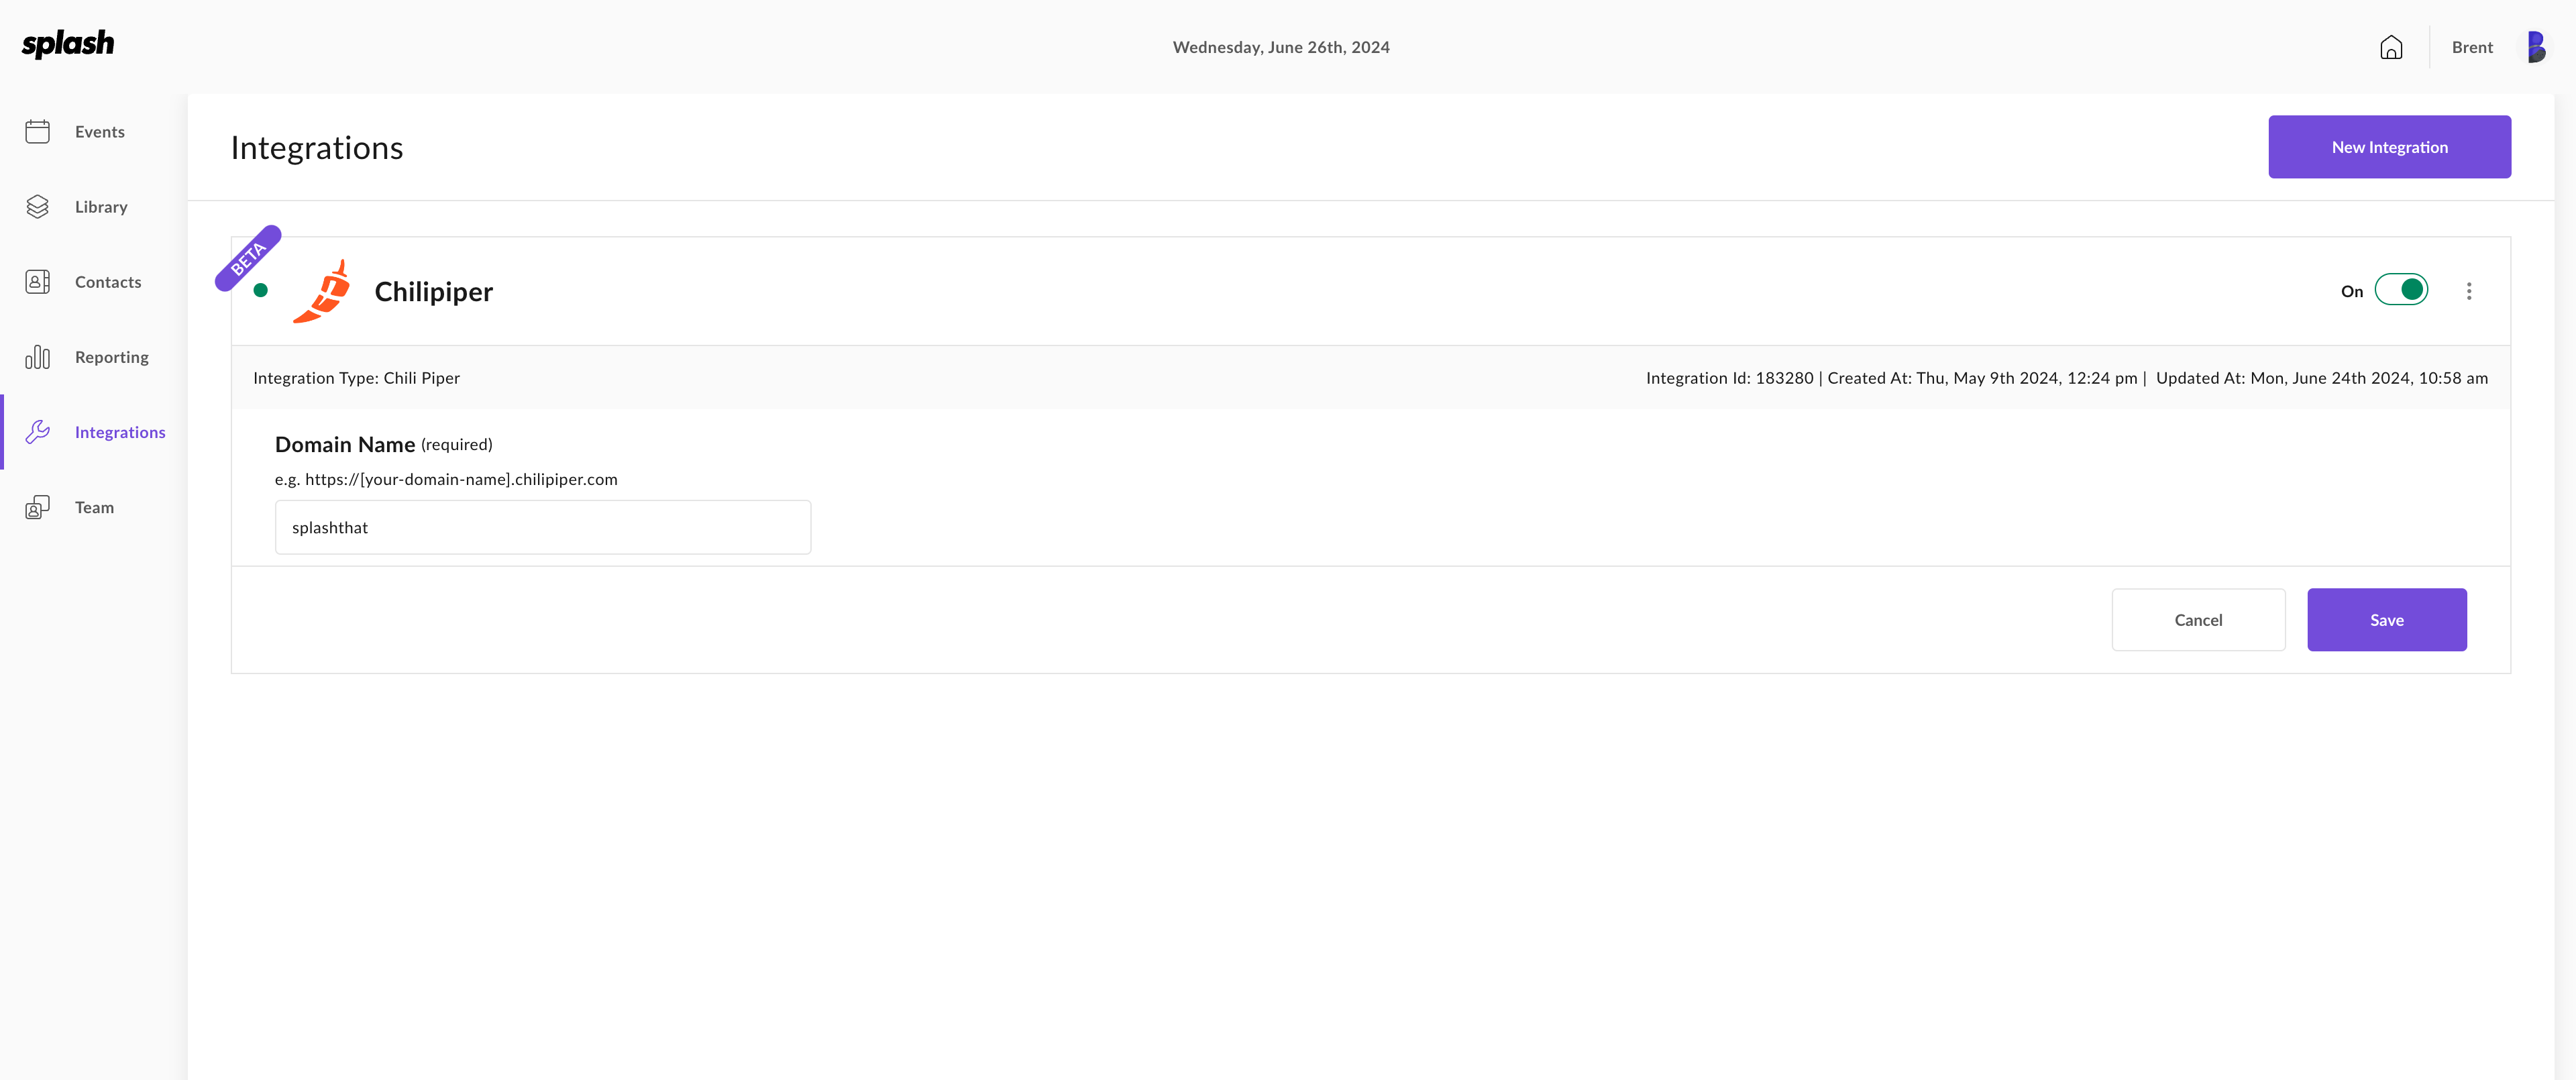The width and height of the screenshot is (2576, 1080).
Task: Click the BETA ribbon badge
Action: (x=248, y=259)
